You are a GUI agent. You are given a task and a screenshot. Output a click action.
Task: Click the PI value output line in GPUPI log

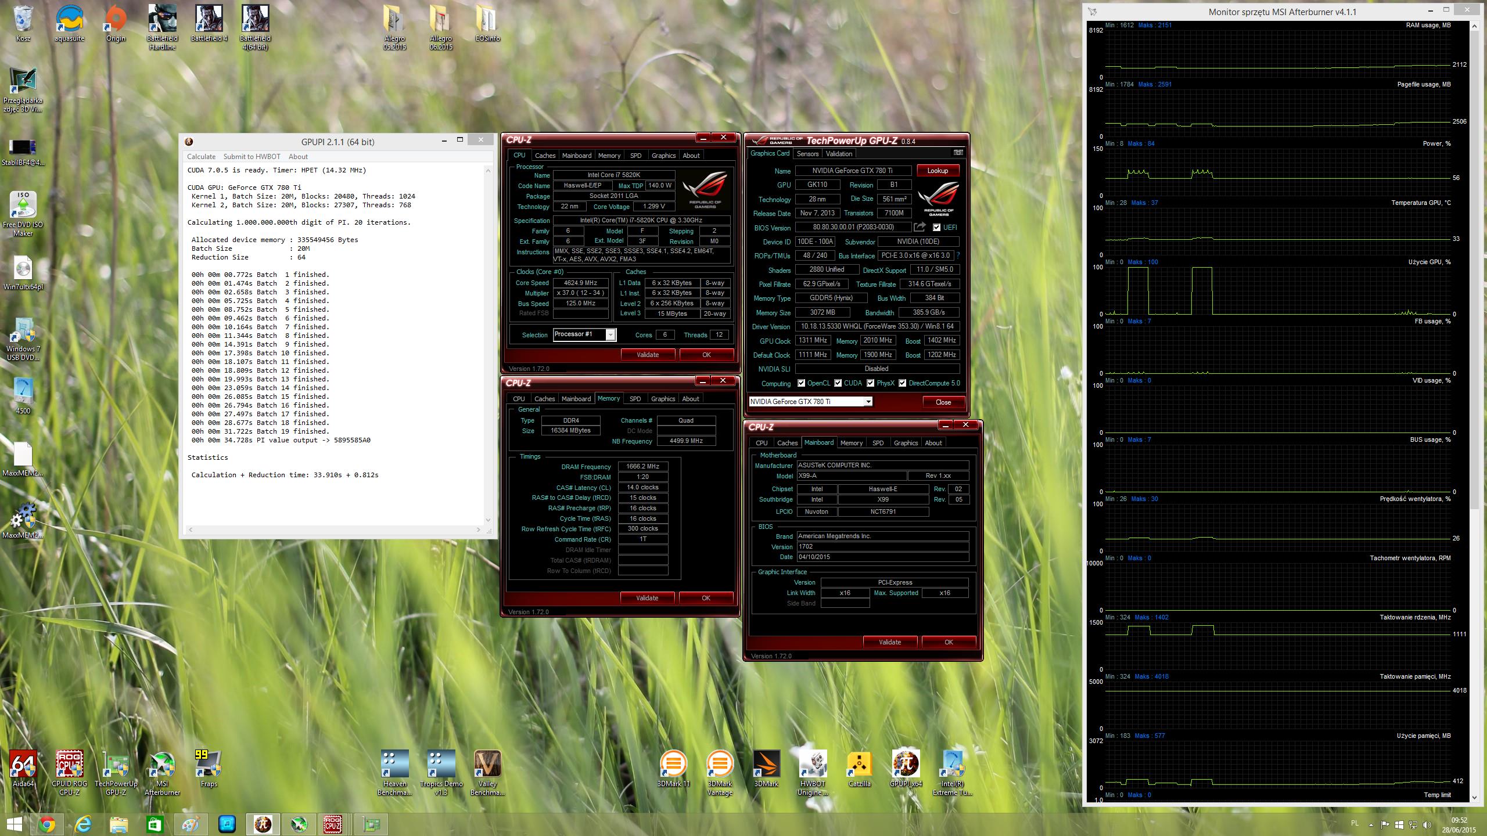point(281,440)
